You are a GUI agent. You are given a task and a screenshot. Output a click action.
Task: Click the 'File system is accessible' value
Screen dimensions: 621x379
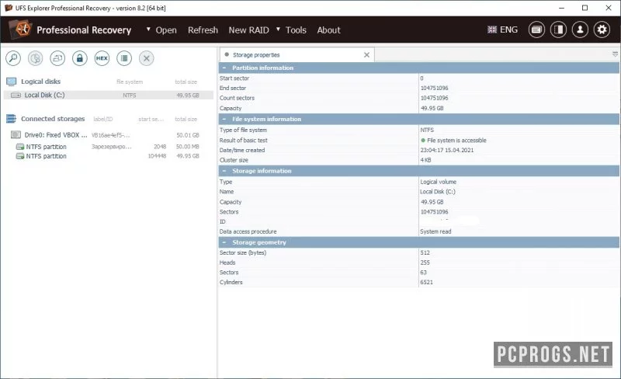[456, 141]
